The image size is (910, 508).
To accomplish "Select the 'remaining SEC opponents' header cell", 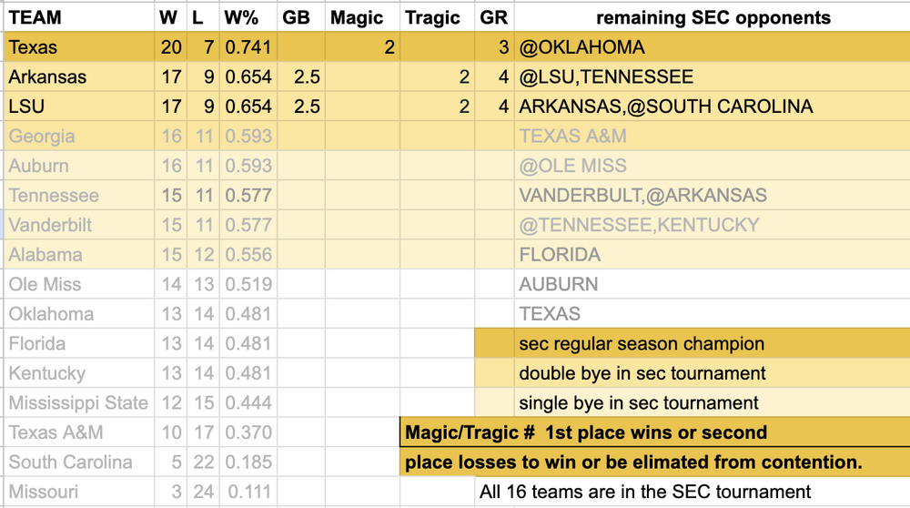I will (713, 17).
